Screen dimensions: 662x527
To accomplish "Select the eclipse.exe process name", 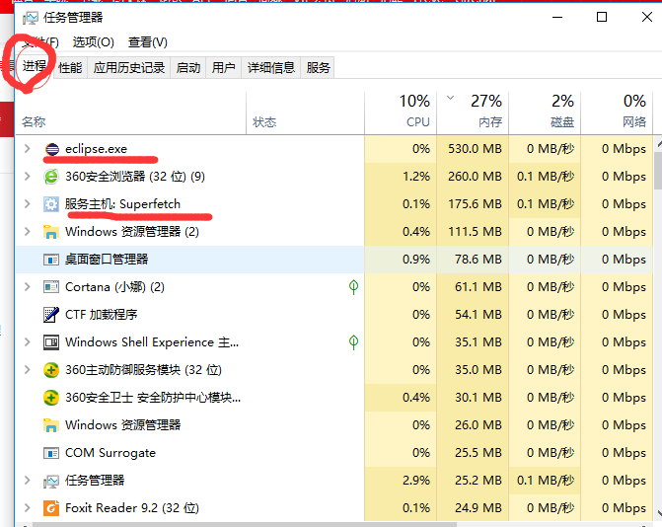I will click(x=97, y=149).
